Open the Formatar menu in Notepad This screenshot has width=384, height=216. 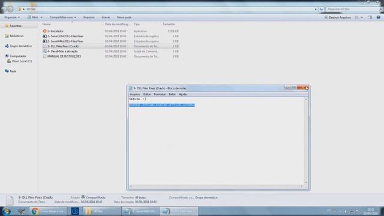click(160, 94)
